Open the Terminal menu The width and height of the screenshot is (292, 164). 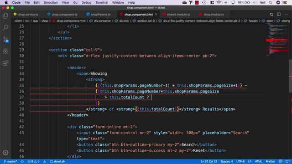tap(102, 2)
